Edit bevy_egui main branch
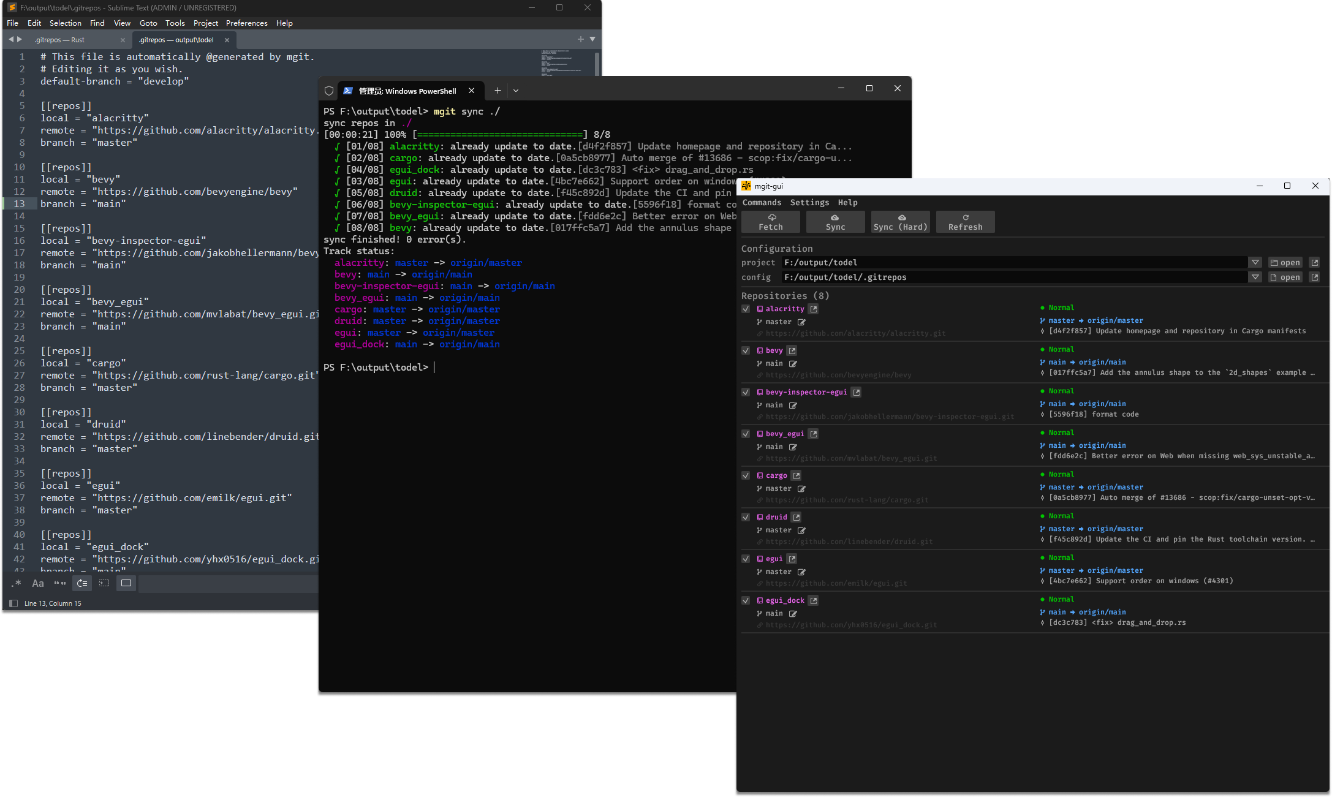 coord(793,447)
